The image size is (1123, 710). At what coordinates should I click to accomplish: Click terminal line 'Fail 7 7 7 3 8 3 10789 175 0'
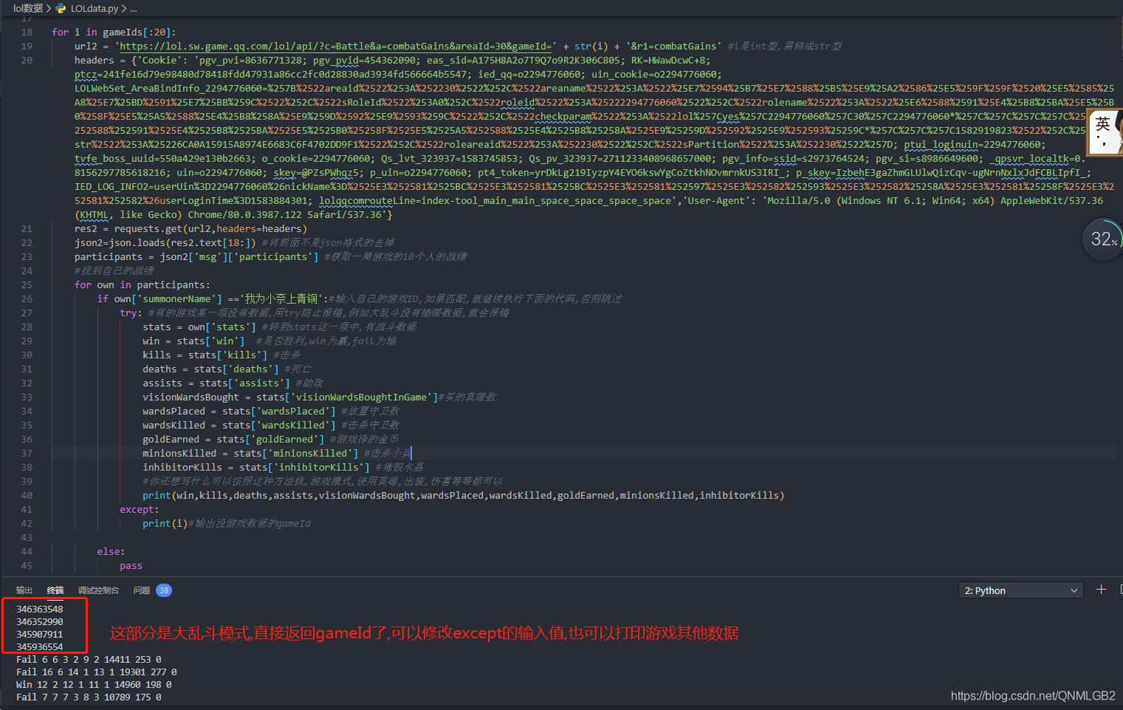click(x=89, y=697)
